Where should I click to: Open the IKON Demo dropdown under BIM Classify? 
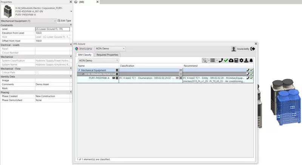pos(98,60)
